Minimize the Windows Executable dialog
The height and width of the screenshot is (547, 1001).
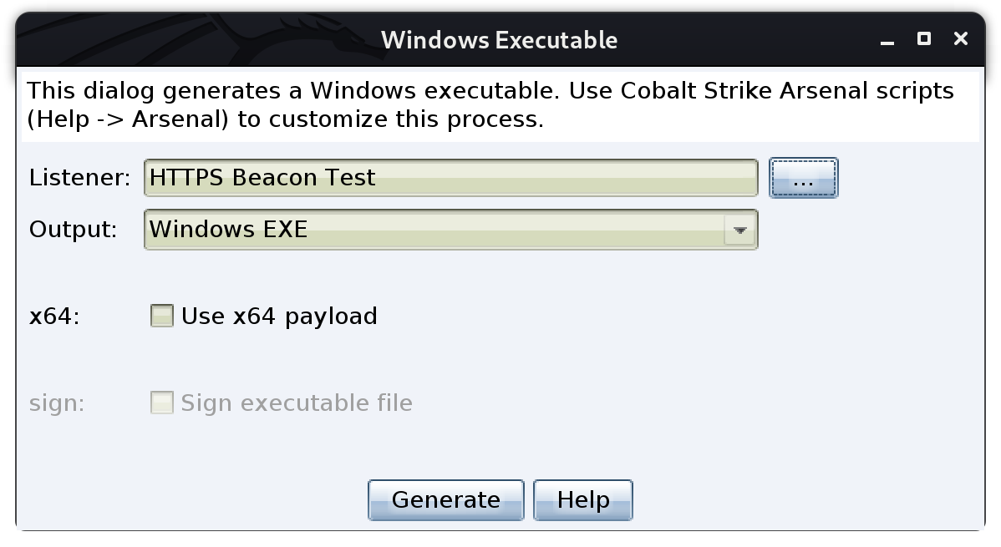[x=887, y=41]
